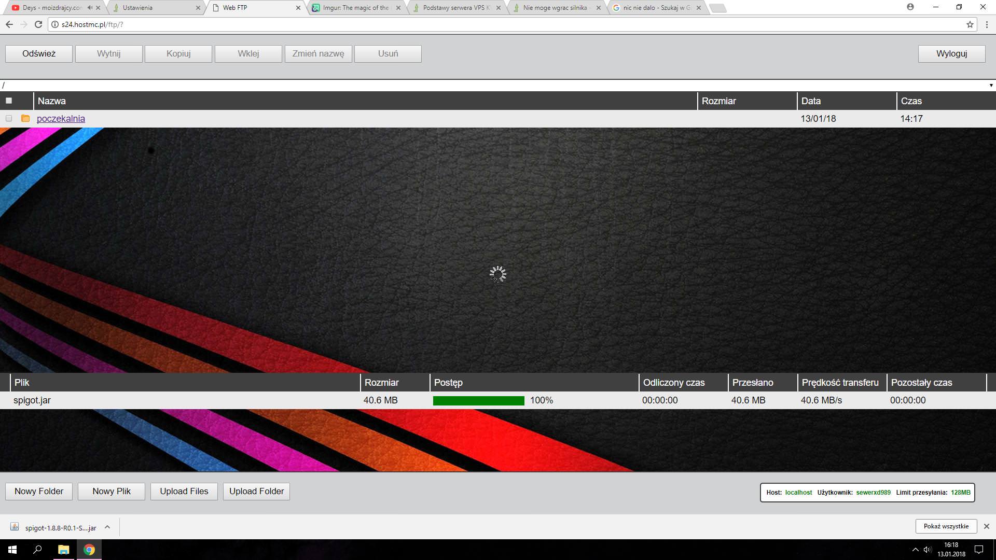
Task: Switch to the Ustawienia tab
Action: click(156, 8)
